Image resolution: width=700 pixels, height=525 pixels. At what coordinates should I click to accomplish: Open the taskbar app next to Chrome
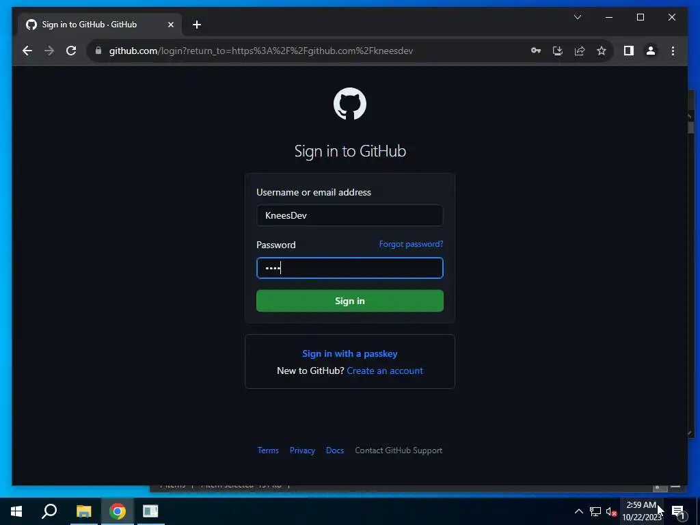coord(151,511)
